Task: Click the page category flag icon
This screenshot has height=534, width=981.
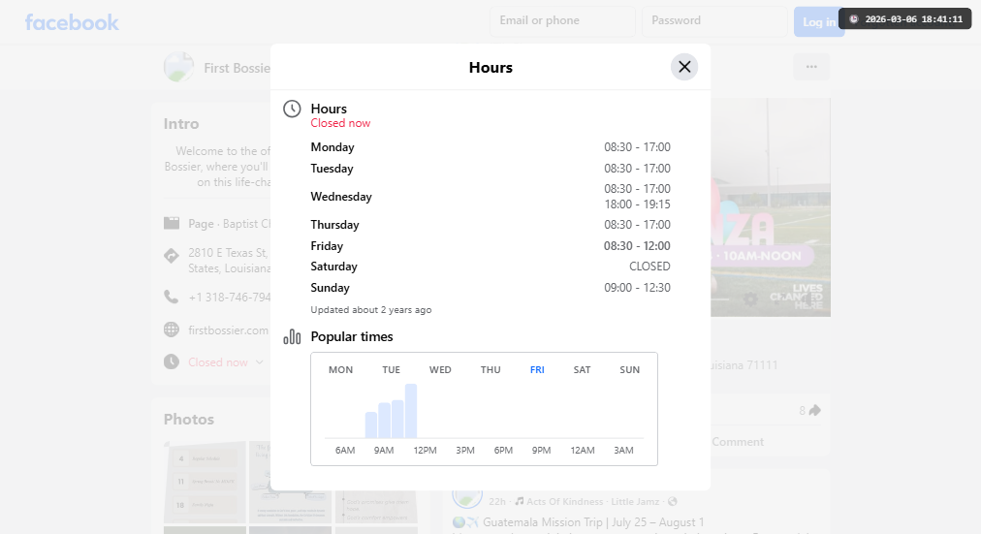Action: click(x=172, y=223)
